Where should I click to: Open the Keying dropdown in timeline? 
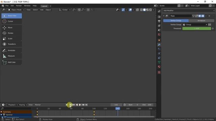point(23,105)
